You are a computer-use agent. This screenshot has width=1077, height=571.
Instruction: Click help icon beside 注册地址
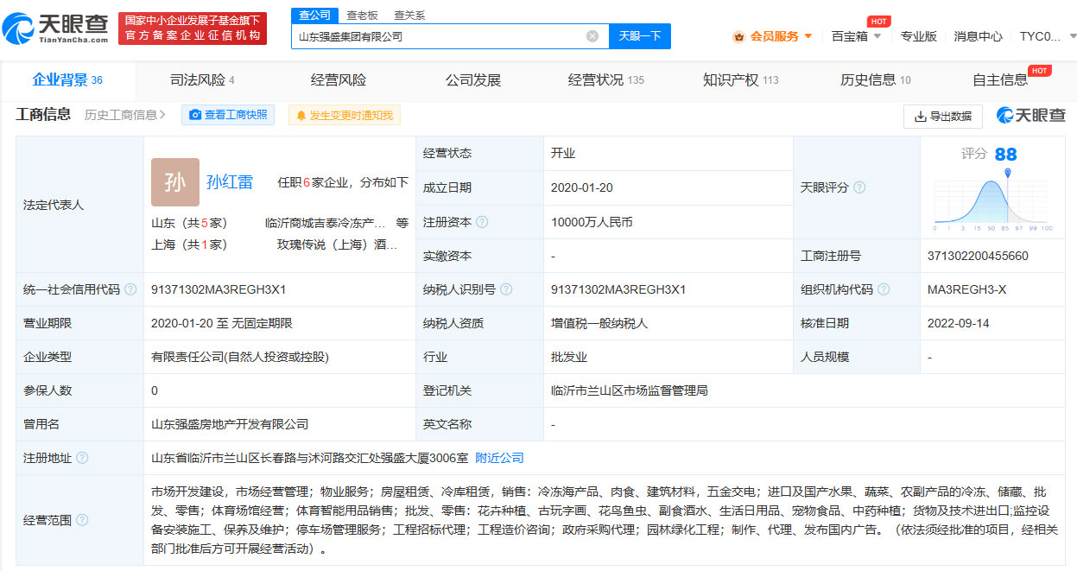tap(82, 458)
